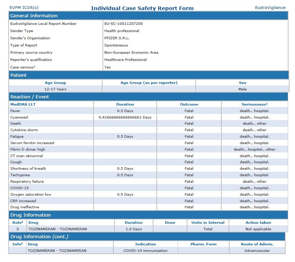
Task: Click the COVID-19 immunisation indication cell
Action: (x=146, y=251)
